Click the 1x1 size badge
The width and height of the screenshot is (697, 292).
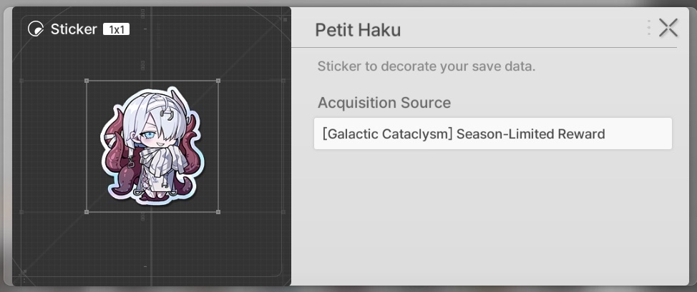(117, 30)
